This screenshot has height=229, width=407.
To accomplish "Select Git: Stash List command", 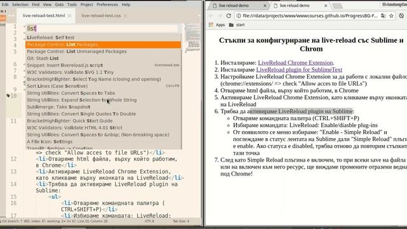I will coord(103,58).
